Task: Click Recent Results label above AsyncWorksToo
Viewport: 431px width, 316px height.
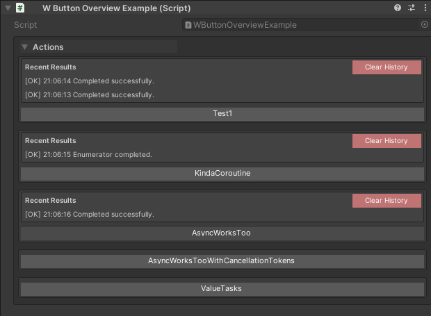Action: click(51, 201)
